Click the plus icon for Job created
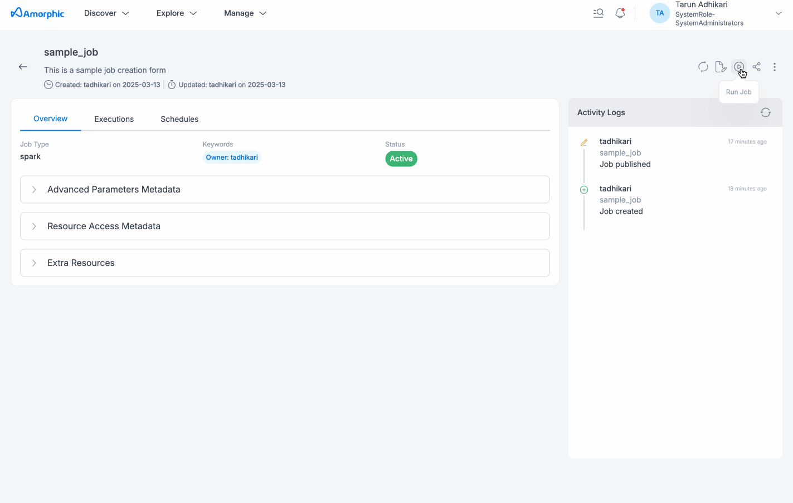Image resolution: width=793 pixels, height=503 pixels. coord(584,190)
